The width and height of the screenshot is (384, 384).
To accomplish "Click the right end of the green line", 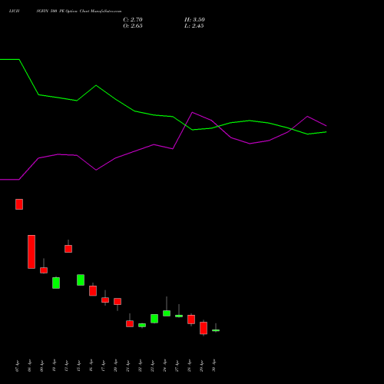I will coord(326,132).
